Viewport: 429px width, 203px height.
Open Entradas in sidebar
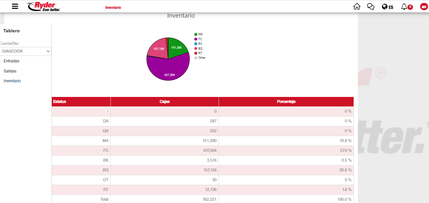[11, 61]
